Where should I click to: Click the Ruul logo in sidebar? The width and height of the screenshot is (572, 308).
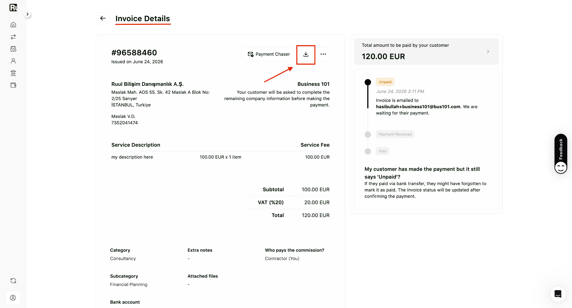click(x=13, y=8)
